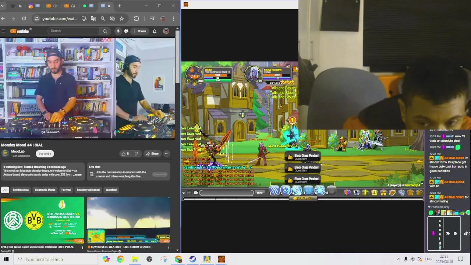Image resolution: width=471 pixels, height=265 pixels.
Task: Use game skill slot 3
Action: pyautogui.click(x=297, y=190)
